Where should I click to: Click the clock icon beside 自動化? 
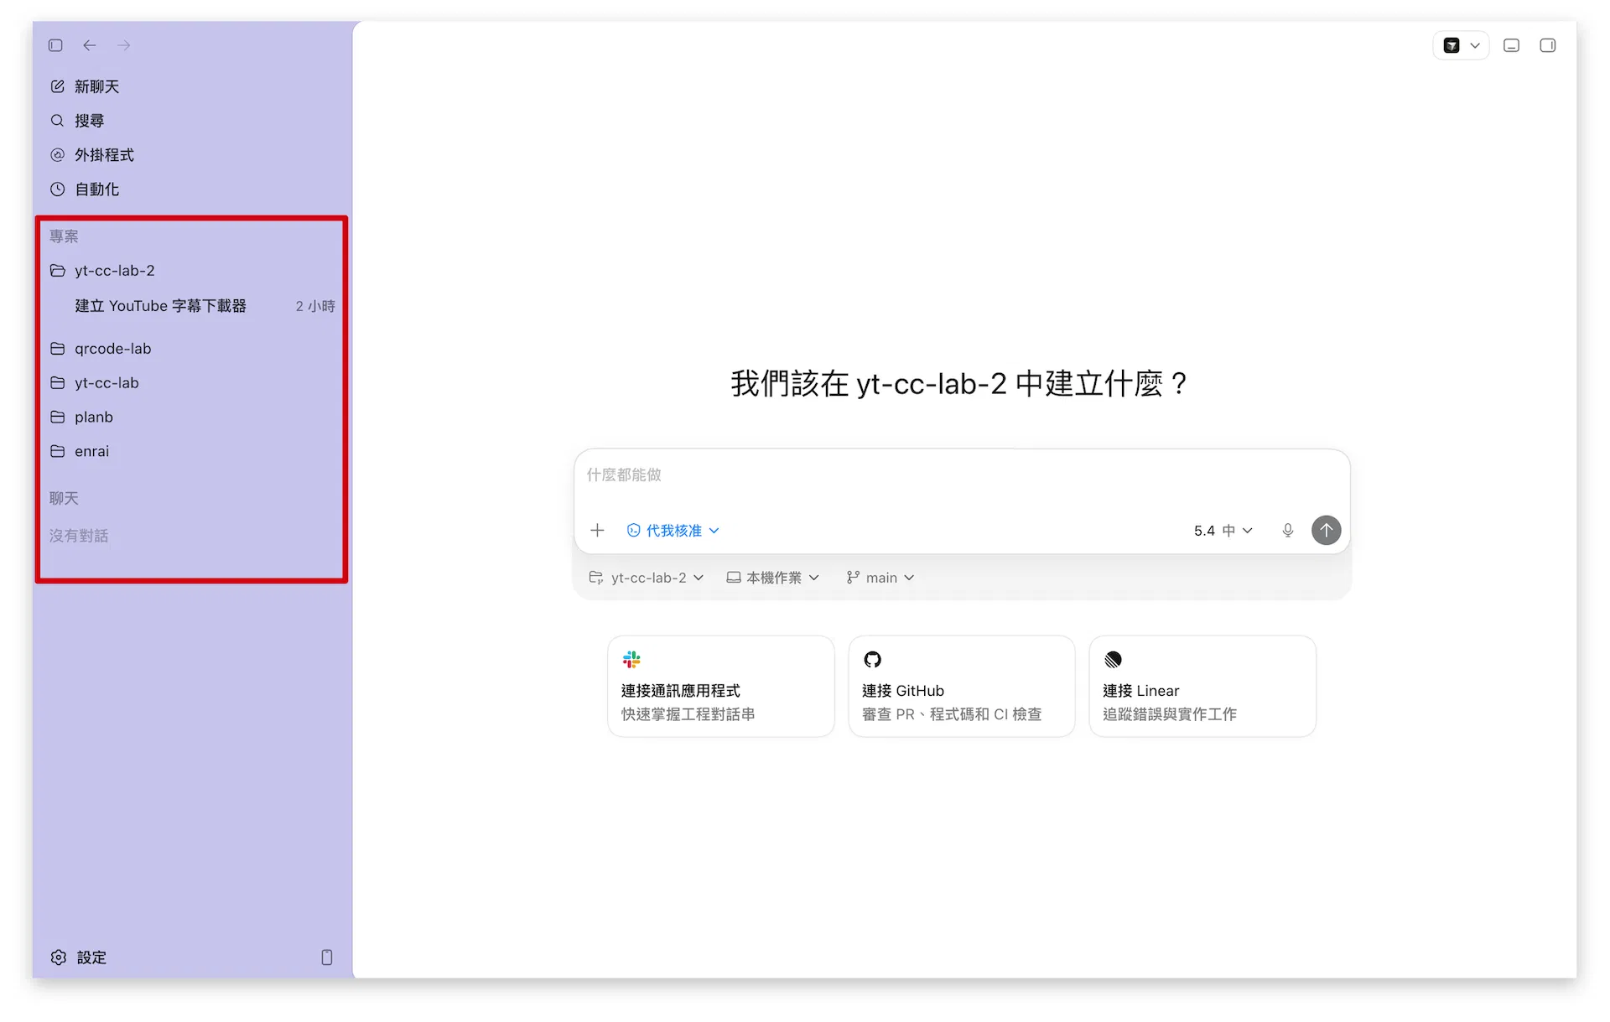click(x=57, y=189)
